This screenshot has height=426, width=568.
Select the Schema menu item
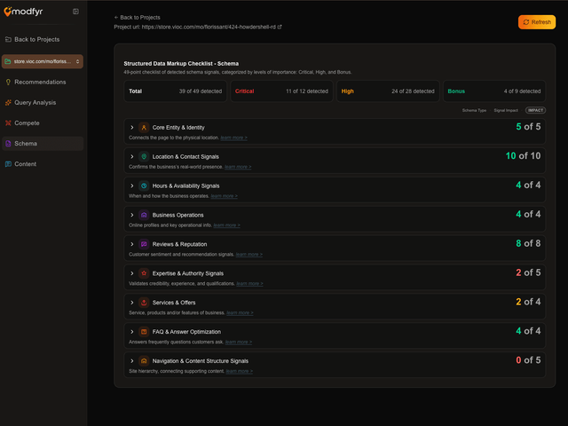(43, 144)
